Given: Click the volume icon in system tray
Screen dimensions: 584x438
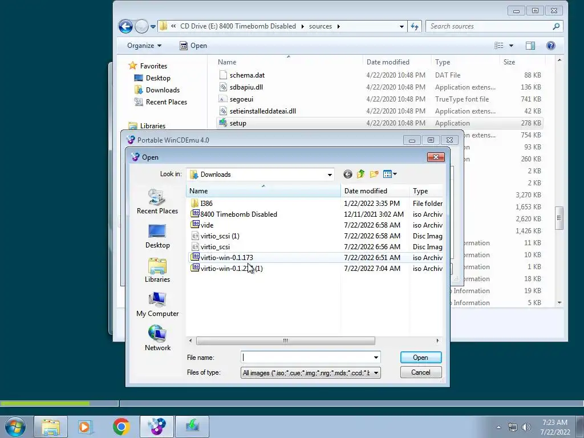Looking at the screenshot, I should [526, 427].
